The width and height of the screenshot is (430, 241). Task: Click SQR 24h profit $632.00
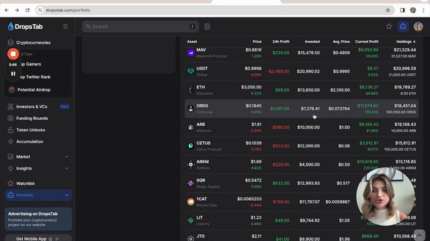pyautogui.click(x=281, y=183)
